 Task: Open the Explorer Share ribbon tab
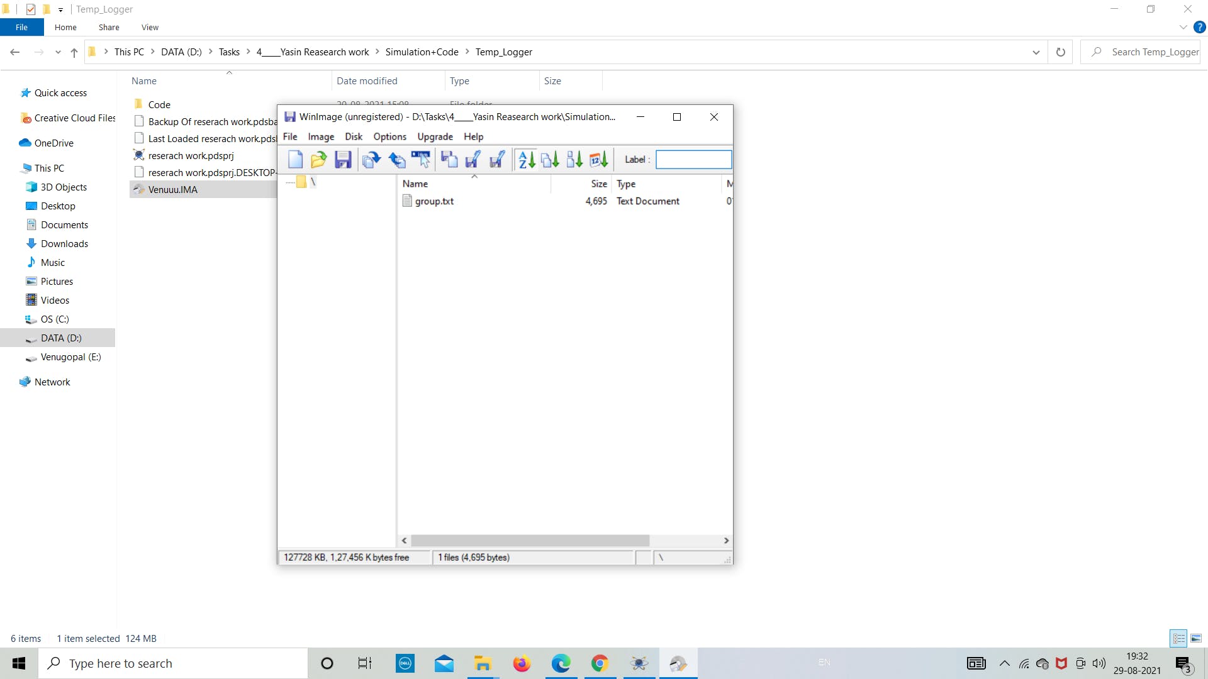click(x=109, y=27)
